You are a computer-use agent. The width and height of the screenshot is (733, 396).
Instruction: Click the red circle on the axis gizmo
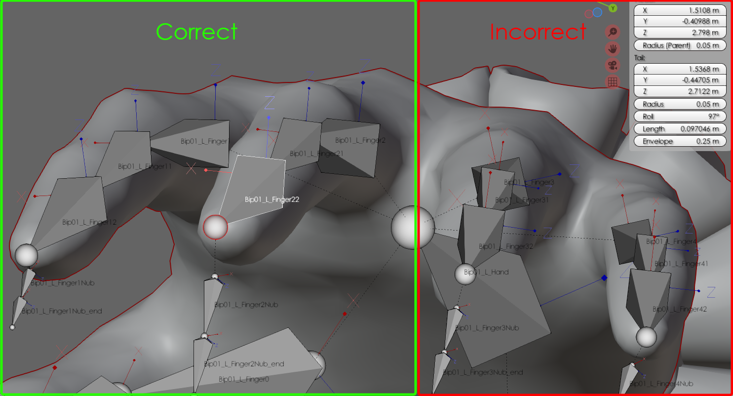[588, 14]
